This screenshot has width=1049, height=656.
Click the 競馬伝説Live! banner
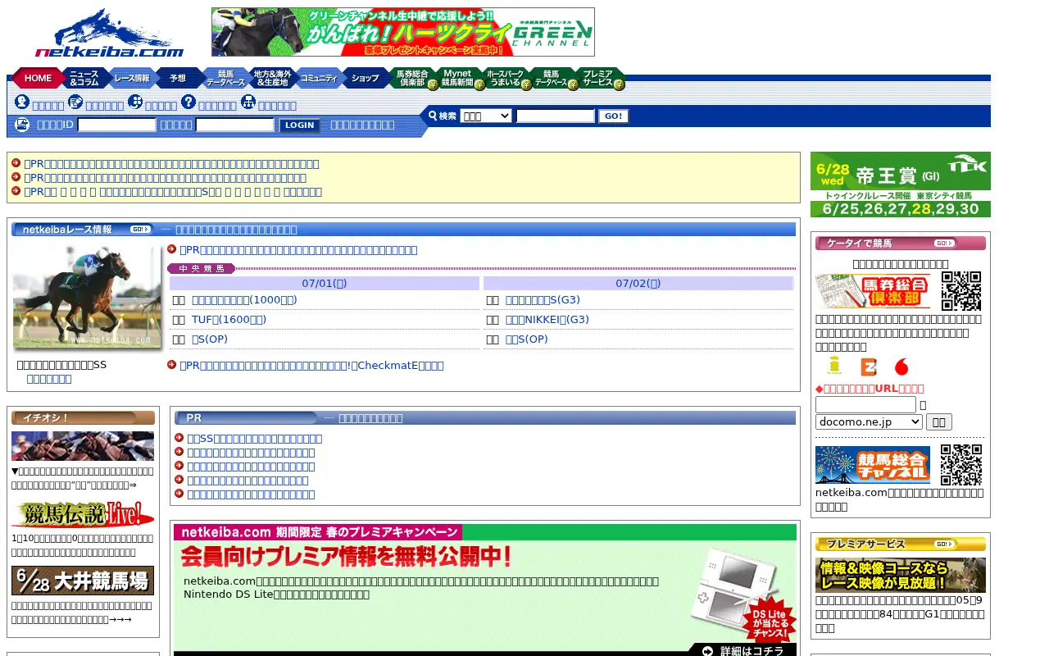pos(83,515)
